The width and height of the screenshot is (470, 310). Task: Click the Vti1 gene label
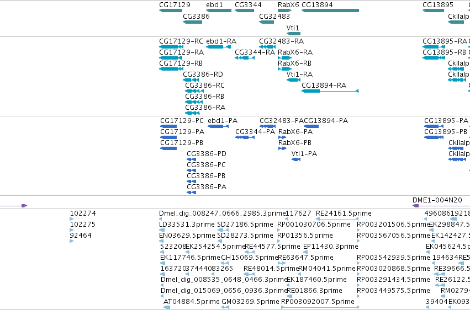[293, 28]
